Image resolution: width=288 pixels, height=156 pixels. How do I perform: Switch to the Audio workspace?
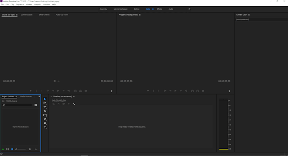click(x=171, y=9)
